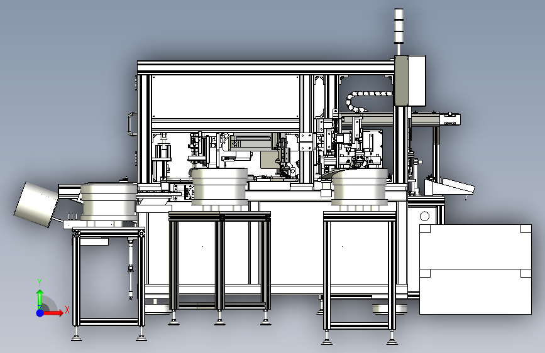Select the middle vibratory bowl feeder

tap(219, 188)
